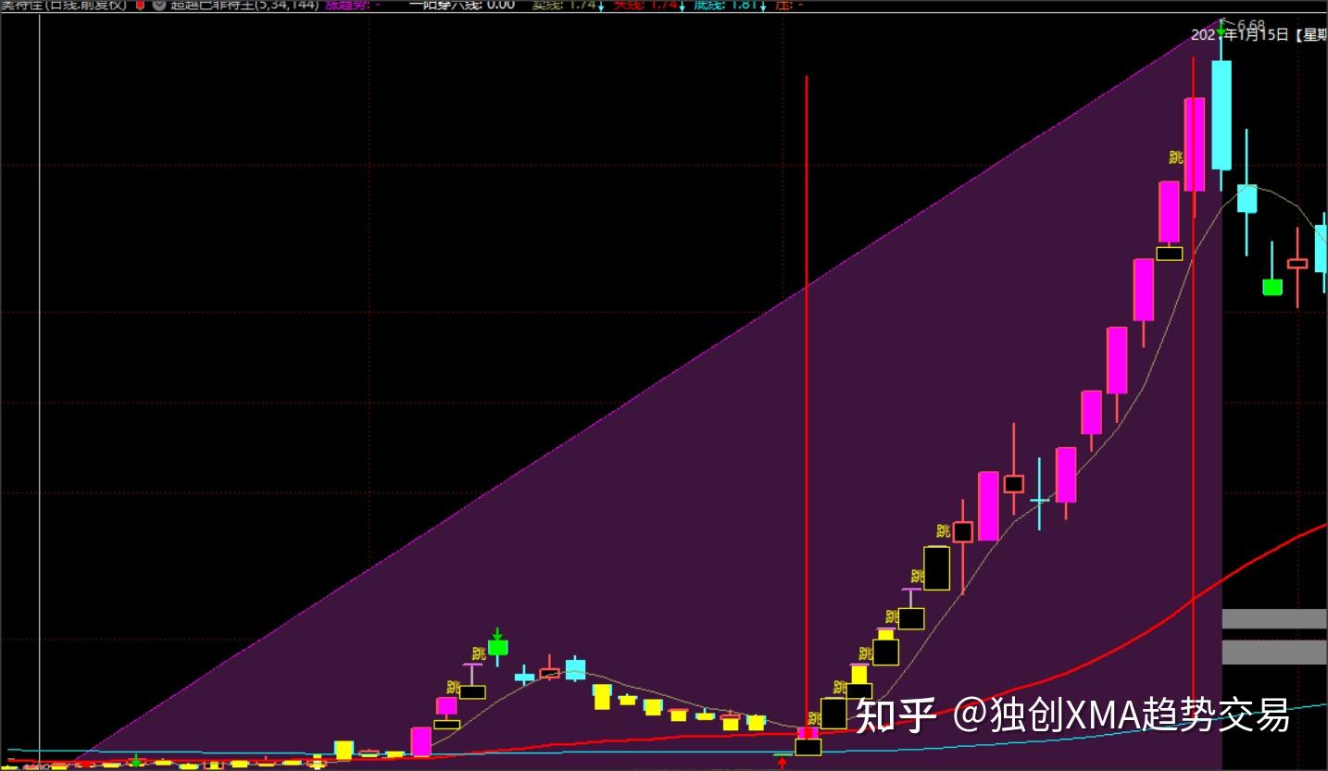Viewport: 1328px width, 771px height.
Task: Click the green arrow at bottom left baseline
Action: point(136,761)
